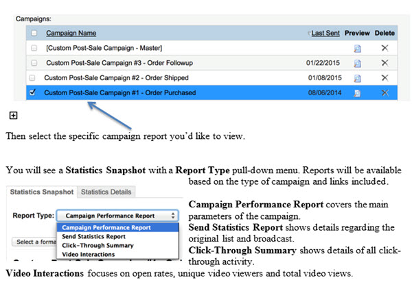The width and height of the screenshot is (412, 282).
Task: Delete Campaign #1 Order Purchased
Action: [x=385, y=92]
